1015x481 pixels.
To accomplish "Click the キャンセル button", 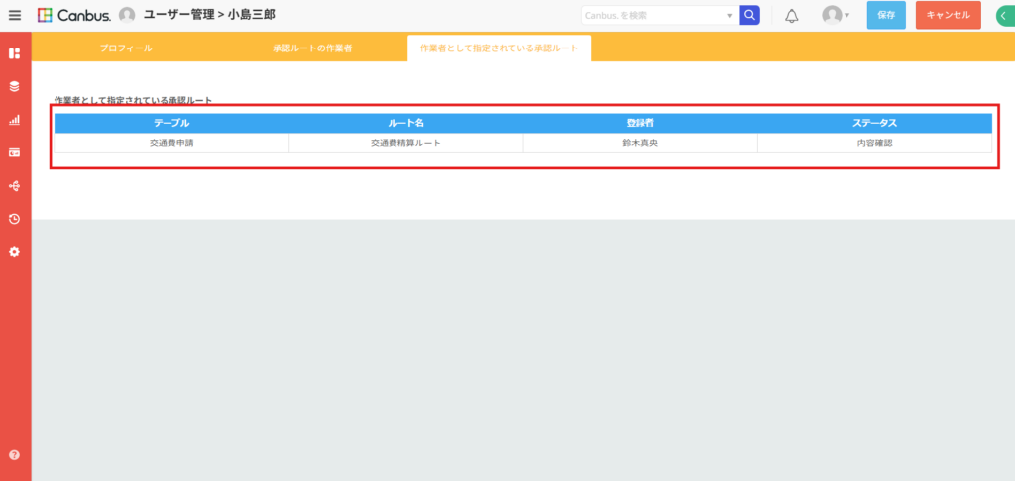I will 948,15.
